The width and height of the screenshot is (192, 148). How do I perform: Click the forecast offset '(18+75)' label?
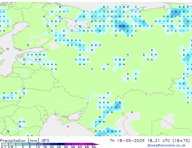pyautogui.click(x=181, y=141)
